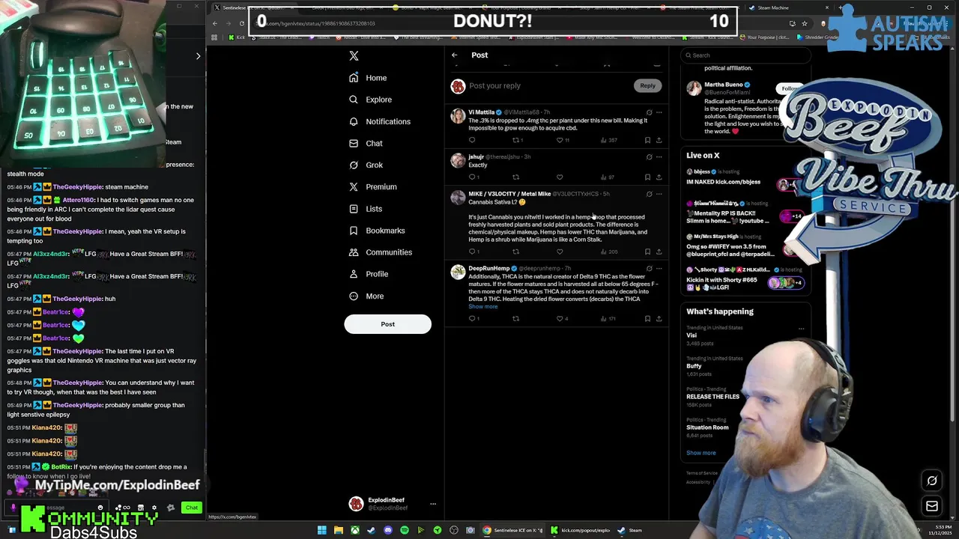Open the RELEASE THE FILES trend
This screenshot has height=539, width=959.
coord(713,397)
